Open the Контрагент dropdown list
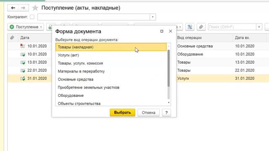This screenshot has height=151, width=269. click(153, 17)
